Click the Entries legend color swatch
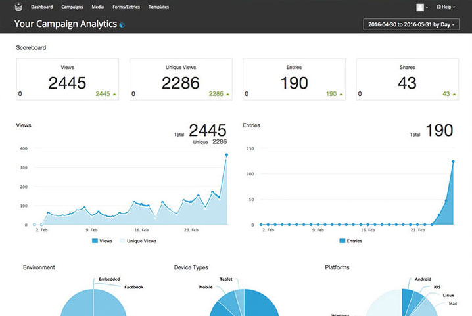Viewport: 472px width, 316px height. (342, 240)
